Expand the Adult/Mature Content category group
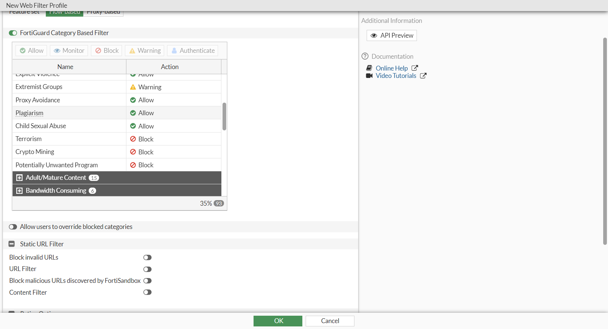The width and height of the screenshot is (608, 329). click(x=20, y=178)
